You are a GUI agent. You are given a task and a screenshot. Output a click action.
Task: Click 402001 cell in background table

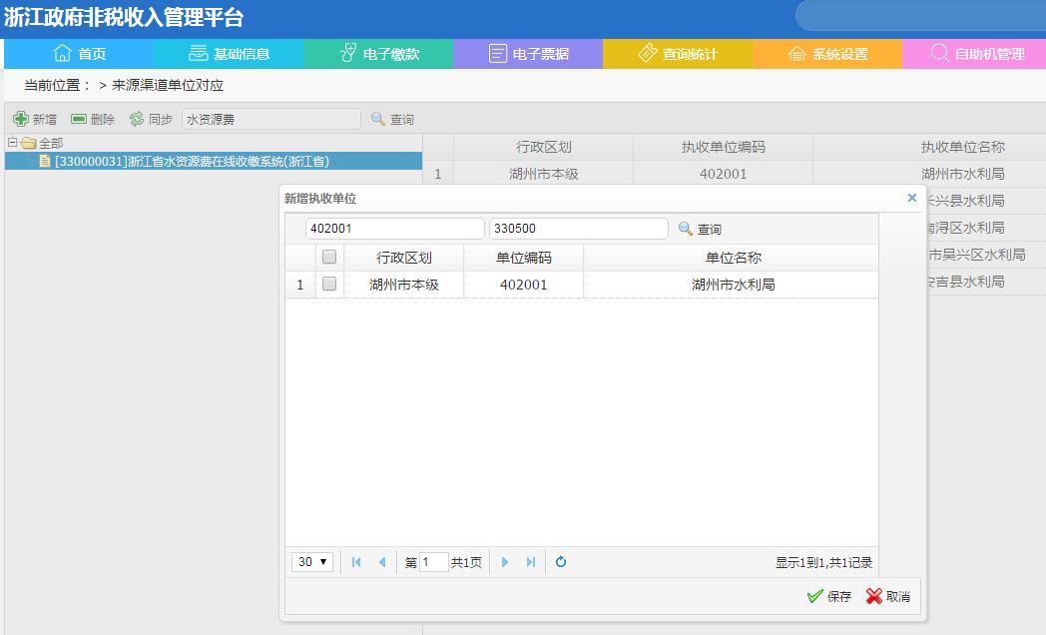(724, 174)
